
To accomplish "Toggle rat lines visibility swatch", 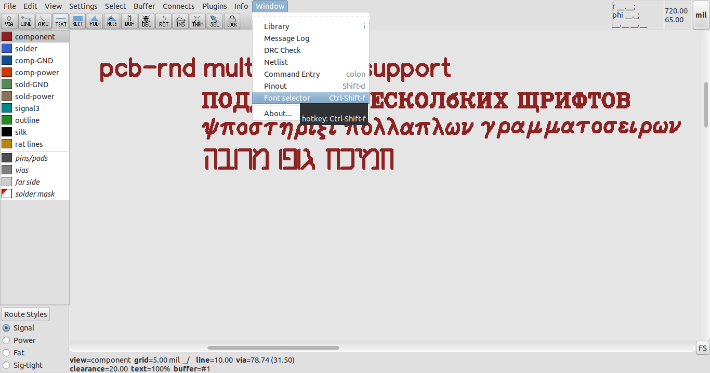I will point(7,144).
